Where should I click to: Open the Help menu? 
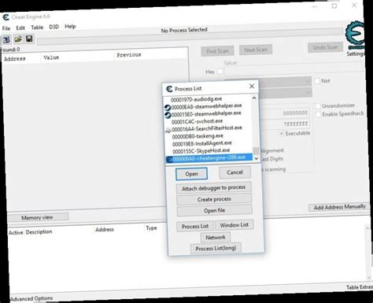point(70,26)
